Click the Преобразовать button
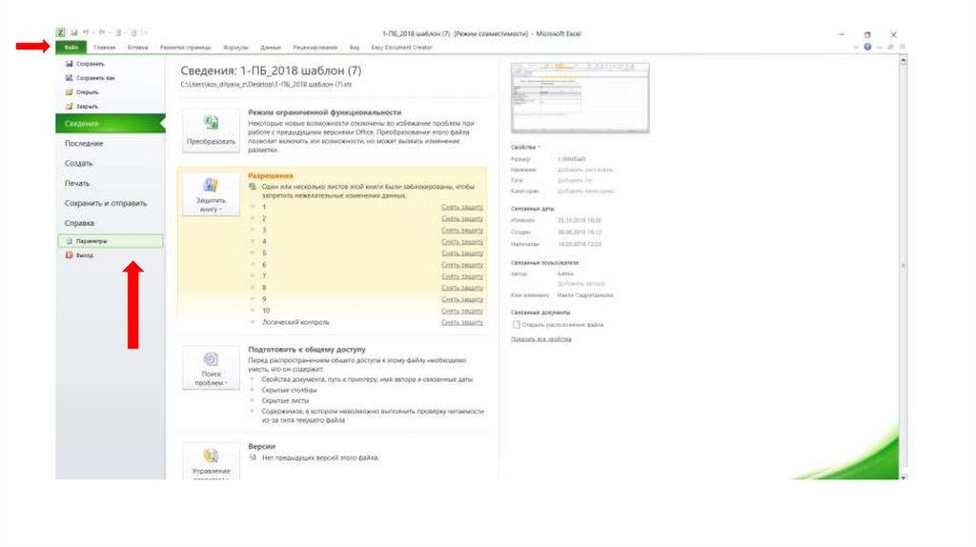The image size is (976, 547). click(211, 130)
